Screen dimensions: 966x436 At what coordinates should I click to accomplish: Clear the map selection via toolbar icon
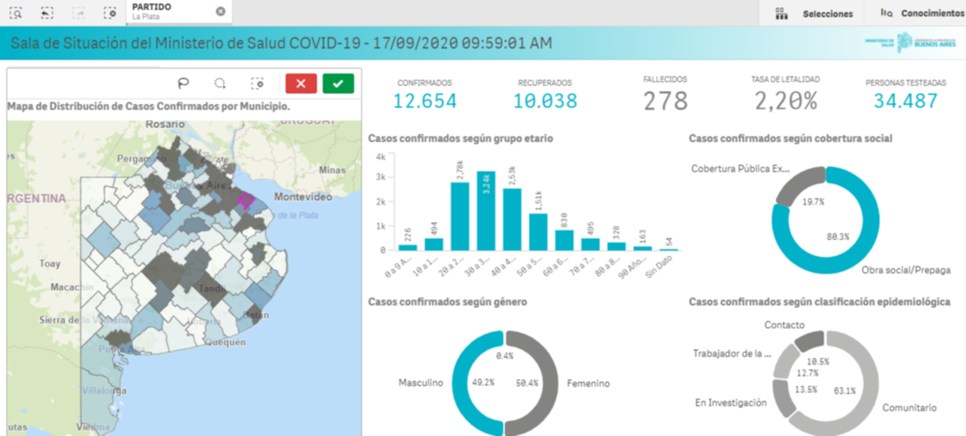click(258, 83)
